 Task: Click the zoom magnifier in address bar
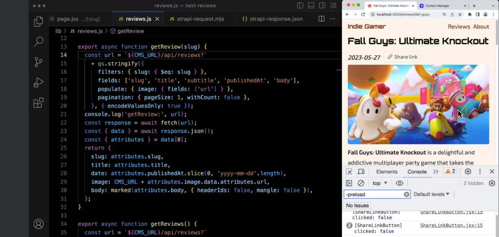(444, 14)
